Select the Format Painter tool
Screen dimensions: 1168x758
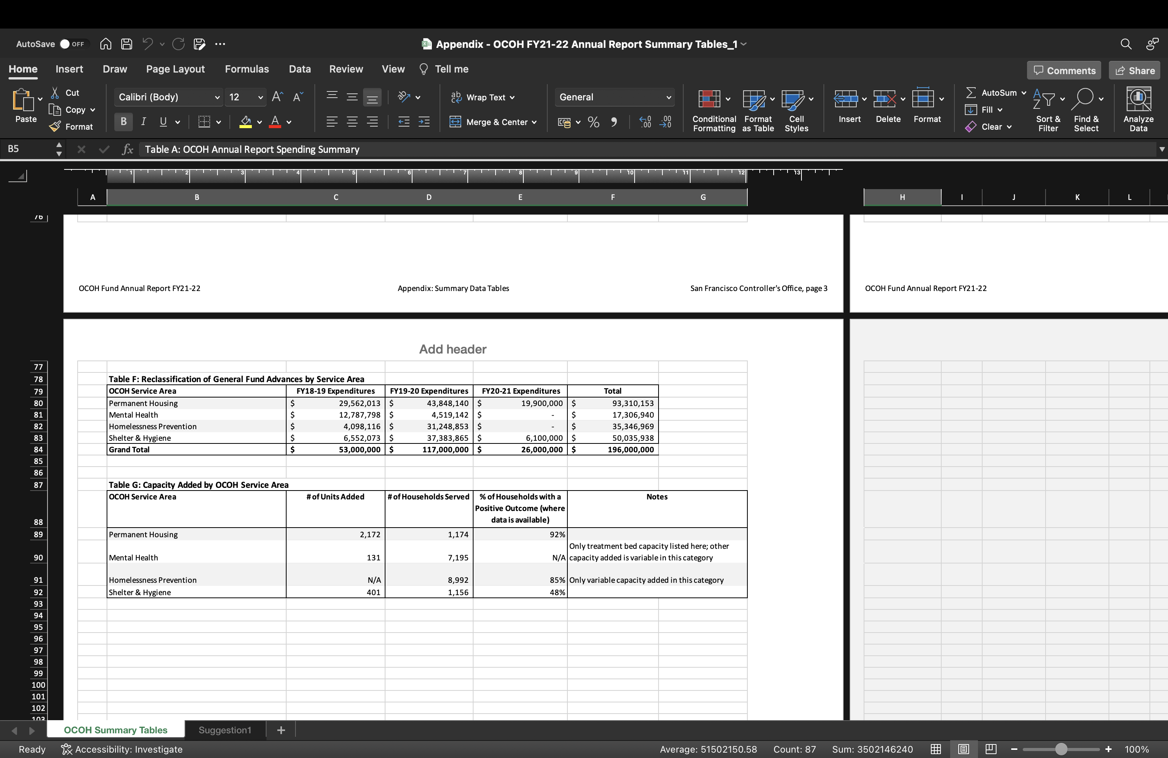pos(72,127)
